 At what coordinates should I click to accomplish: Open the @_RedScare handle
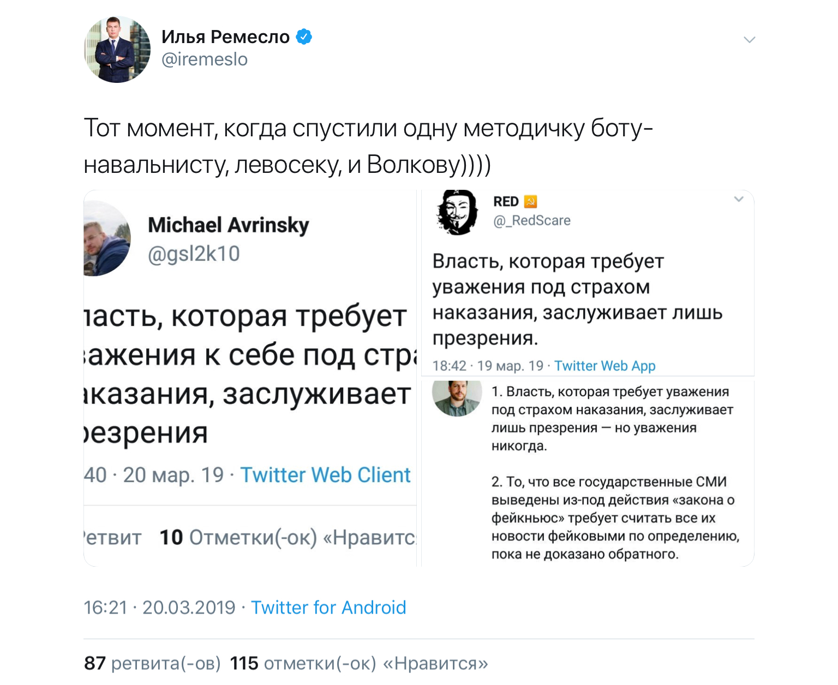coord(532,220)
